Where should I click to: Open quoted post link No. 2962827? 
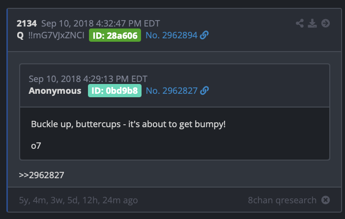pos(172,90)
